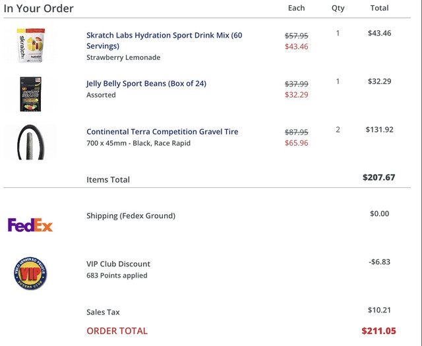
Task: Open Jelly Belly Sport Beans product link
Action: click(x=146, y=84)
